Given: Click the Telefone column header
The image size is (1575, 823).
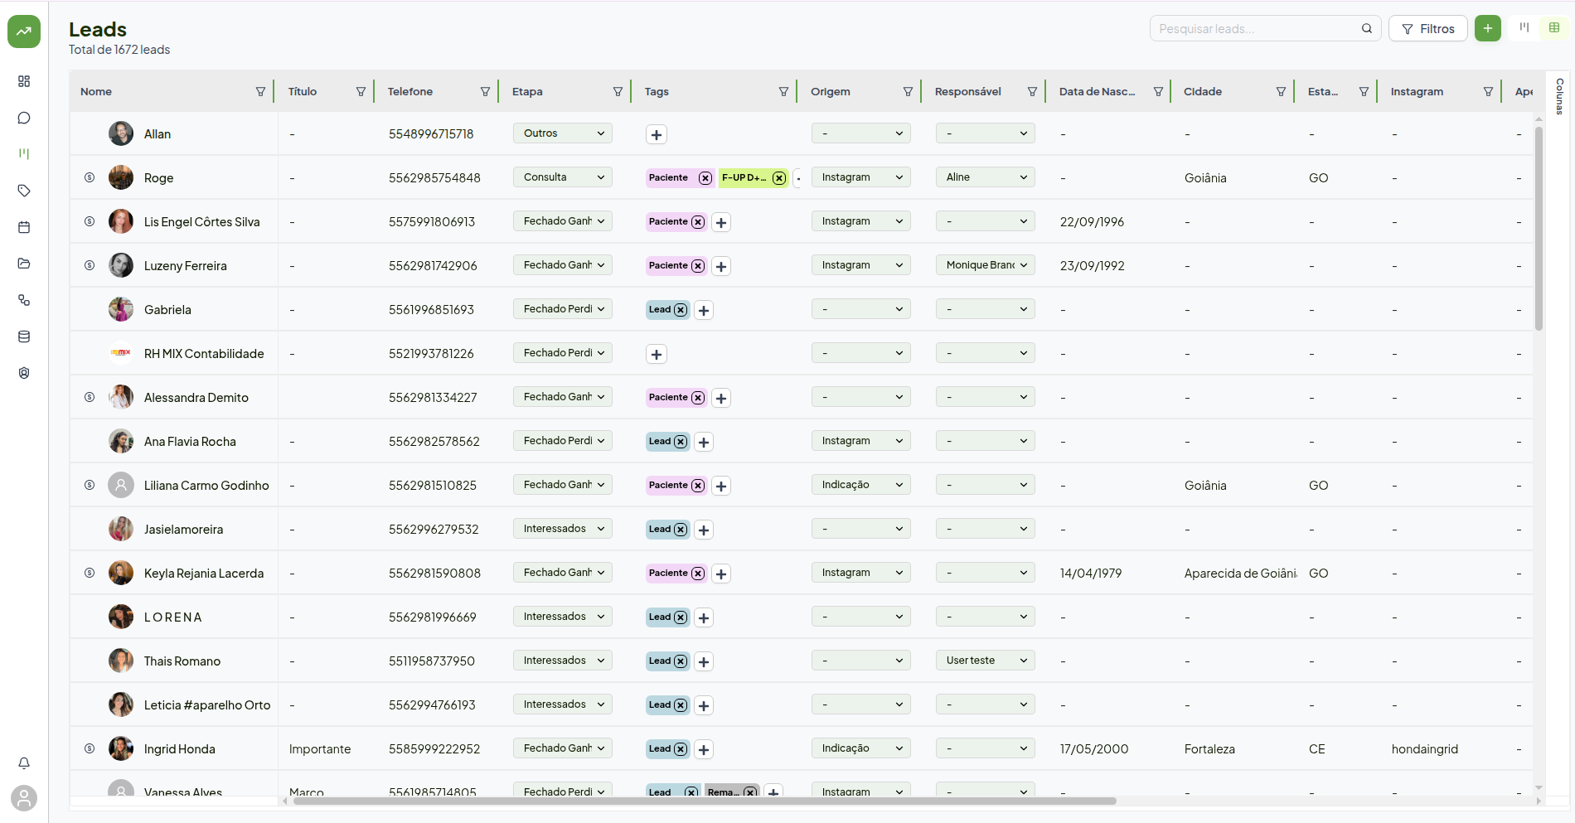Looking at the screenshot, I should point(410,92).
